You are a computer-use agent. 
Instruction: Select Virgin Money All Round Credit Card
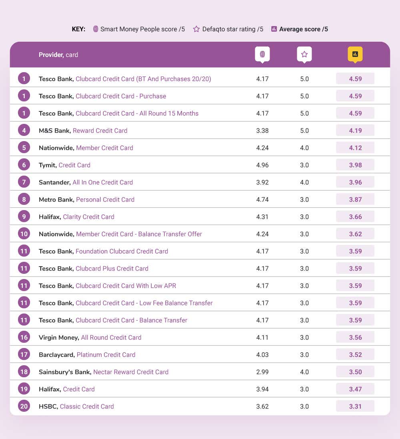111,338
